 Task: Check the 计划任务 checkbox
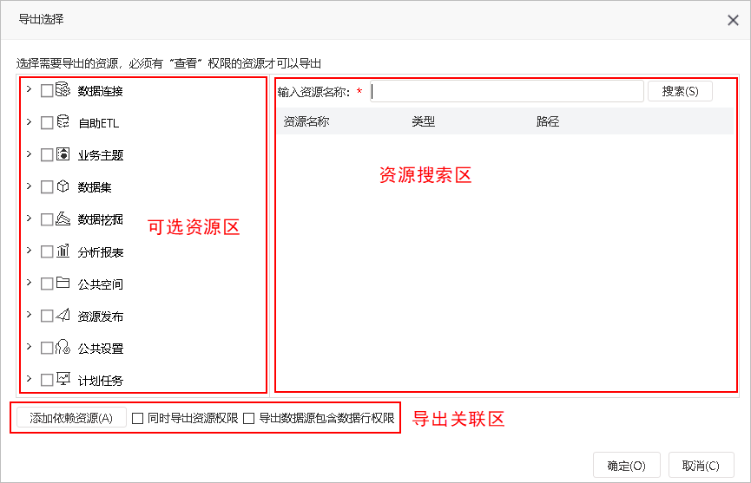click(47, 380)
